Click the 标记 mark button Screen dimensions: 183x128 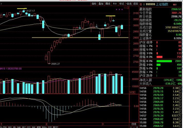coord(121,4)
